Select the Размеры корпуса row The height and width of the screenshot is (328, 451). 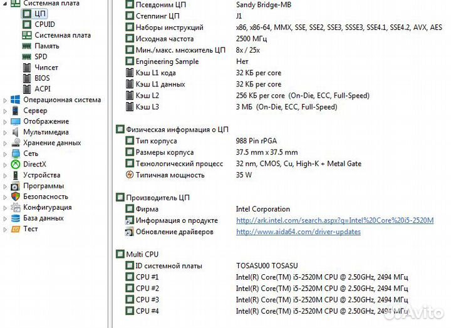click(212, 152)
